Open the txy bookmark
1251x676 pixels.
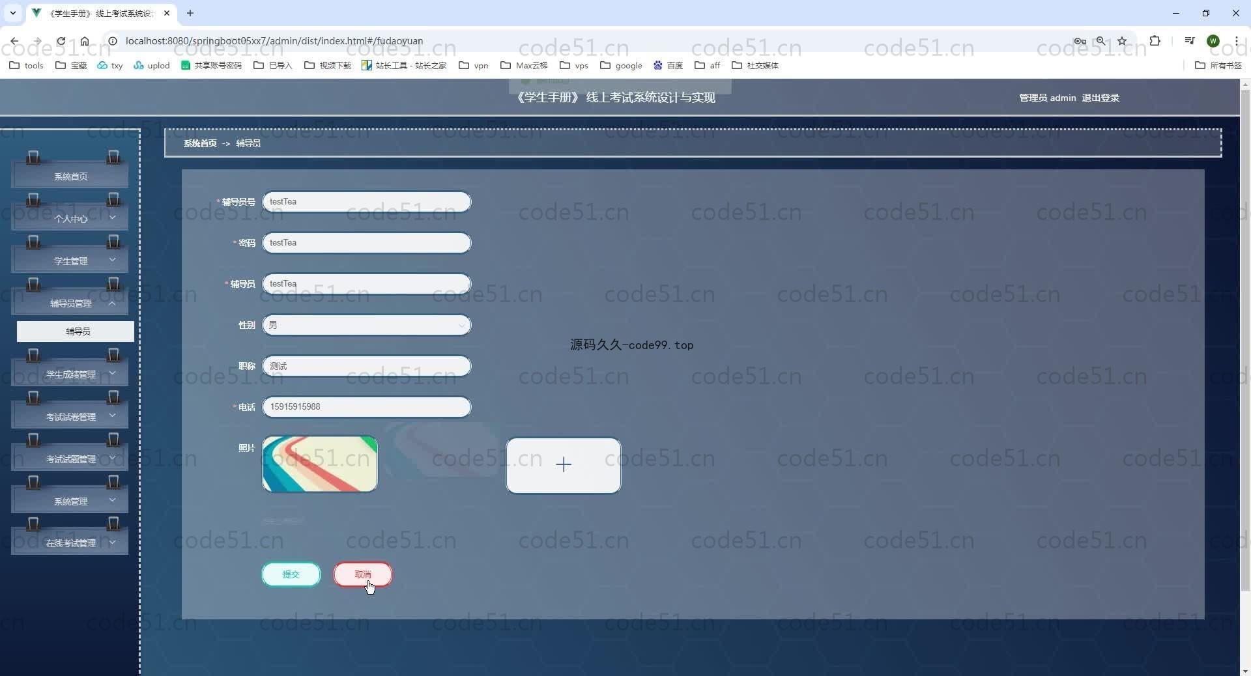pos(110,65)
